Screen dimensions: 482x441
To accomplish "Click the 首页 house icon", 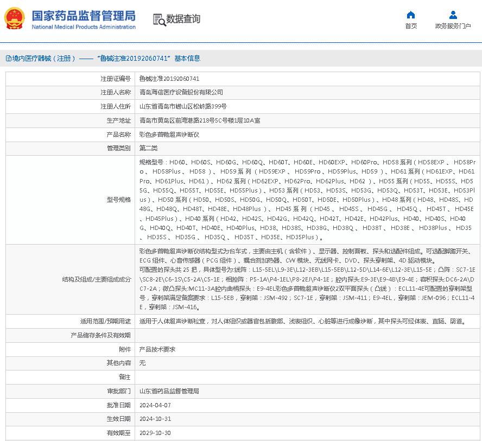I will click(x=411, y=15).
